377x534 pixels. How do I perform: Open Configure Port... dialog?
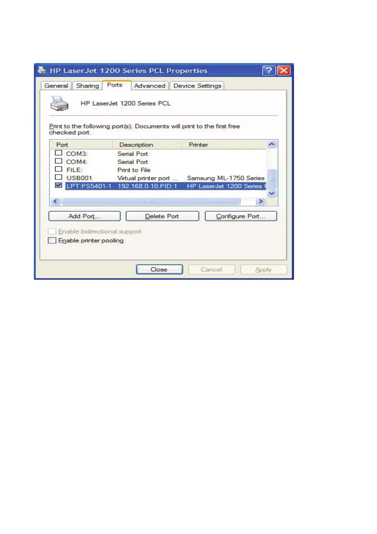point(241,216)
